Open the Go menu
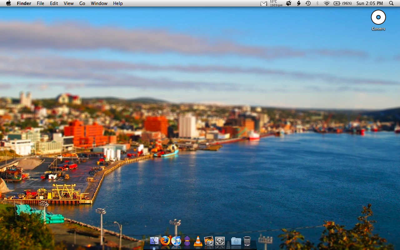This screenshot has width=400, height=250. 82,3
